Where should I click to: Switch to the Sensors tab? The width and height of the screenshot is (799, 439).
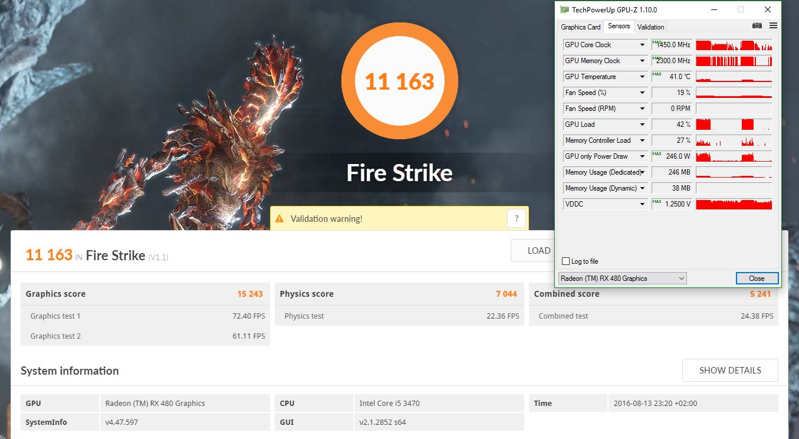click(619, 26)
